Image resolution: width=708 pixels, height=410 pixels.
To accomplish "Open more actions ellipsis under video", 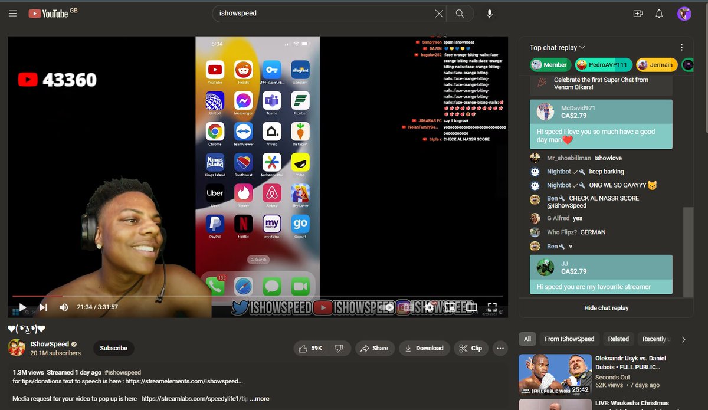I will 500,348.
